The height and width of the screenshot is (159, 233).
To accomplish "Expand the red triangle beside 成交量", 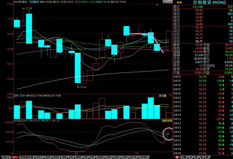I will click(x=170, y=96).
